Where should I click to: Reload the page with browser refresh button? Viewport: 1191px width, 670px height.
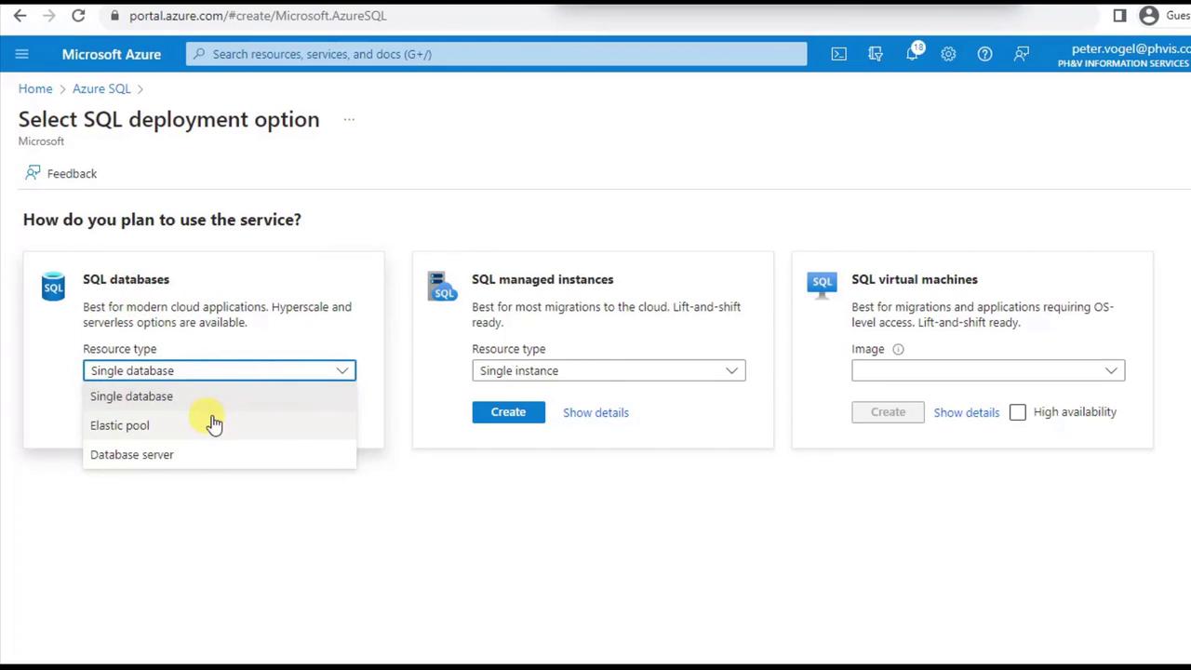[78, 16]
